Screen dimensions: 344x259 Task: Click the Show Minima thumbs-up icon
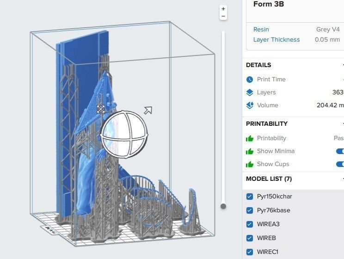pyautogui.click(x=250, y=151)
